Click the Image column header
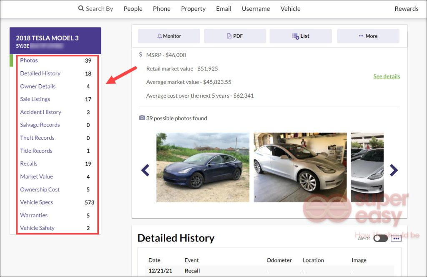427x277 pixels. point(359,260)
